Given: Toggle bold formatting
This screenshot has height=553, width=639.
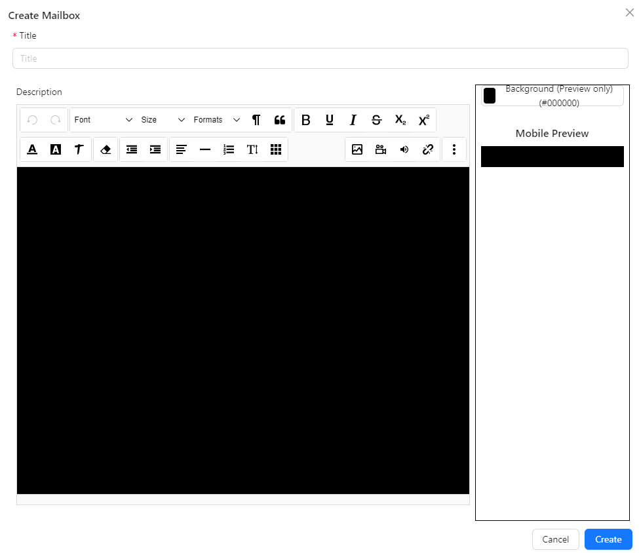Looking at the screenshot, I should [x=305, y=120].
